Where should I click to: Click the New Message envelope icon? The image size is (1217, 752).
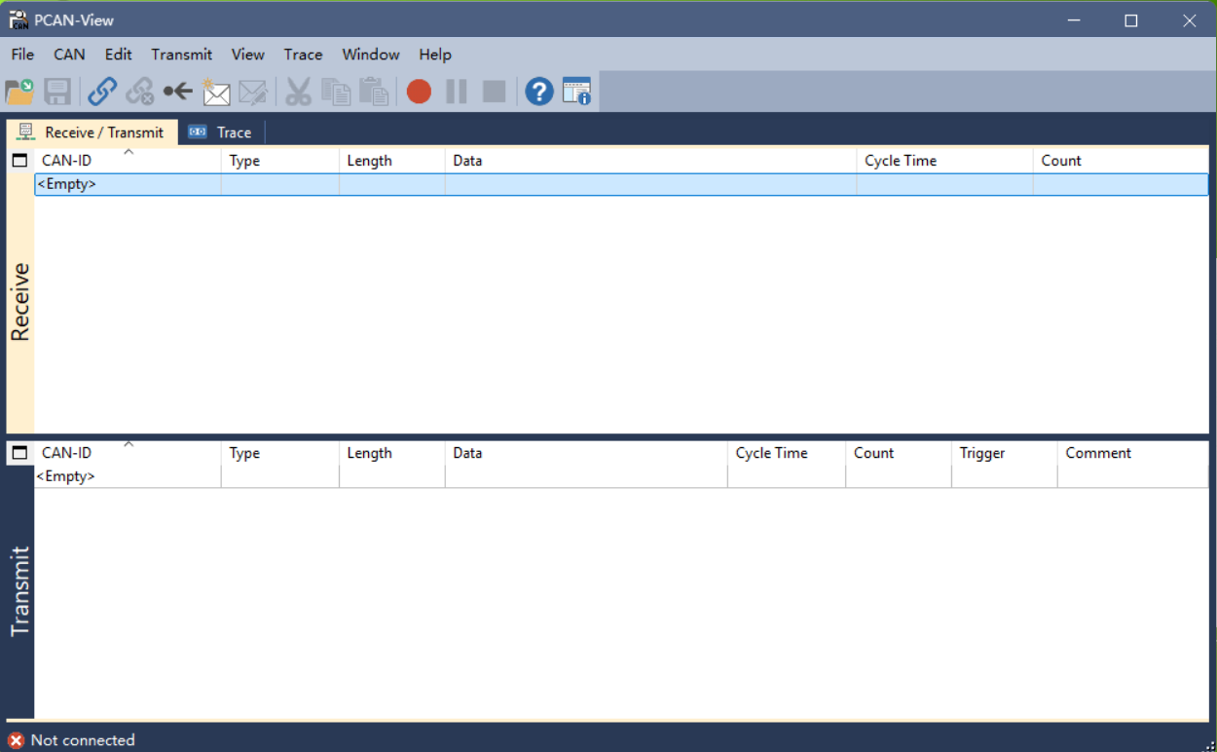click(x=216, y=92)
